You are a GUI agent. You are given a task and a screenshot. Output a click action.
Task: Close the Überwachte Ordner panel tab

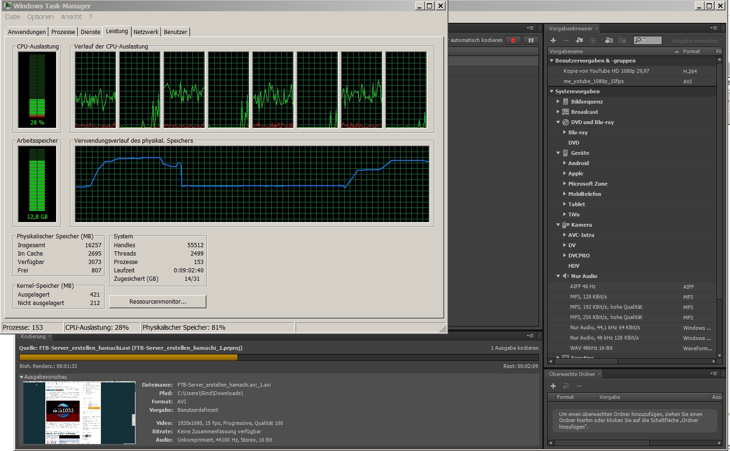tap(600, 374)
